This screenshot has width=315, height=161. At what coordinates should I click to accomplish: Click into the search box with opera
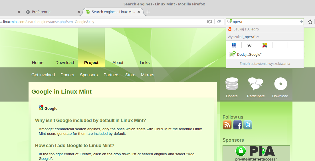(x=265, y=22)
